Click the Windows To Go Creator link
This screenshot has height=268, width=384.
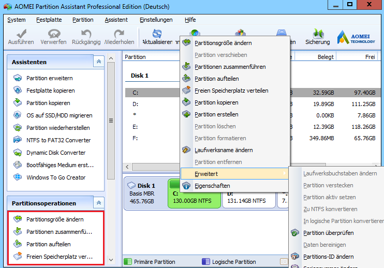coord(56,177)
